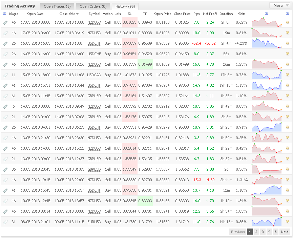Screen dimensions: 293x238
Task: Select the History (95) tab
Action: pos(125,6)
